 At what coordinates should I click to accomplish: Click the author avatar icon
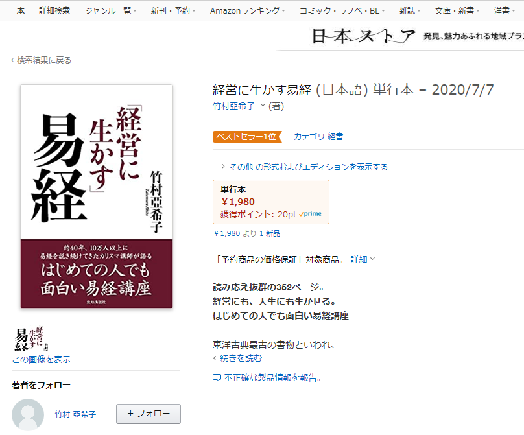click(x=28, y=414)
